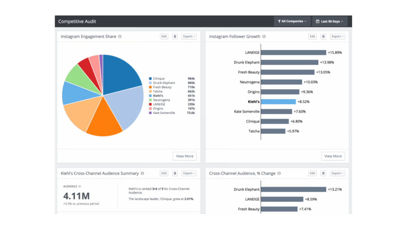Open info icon beside Instagram Follower Growth title
The width and height of the screenshot is (407, 229).
(264, 37)
